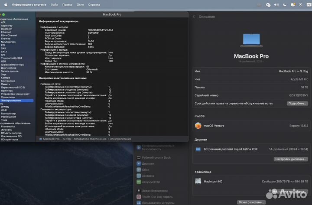Image resolution: width=312 pixels, height=205 pixels.
Task: Open the Окно menu
Action: point(80,5)
